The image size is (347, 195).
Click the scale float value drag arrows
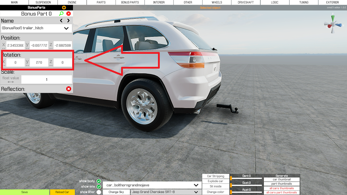pyautogui.click(x=10, y=82)
